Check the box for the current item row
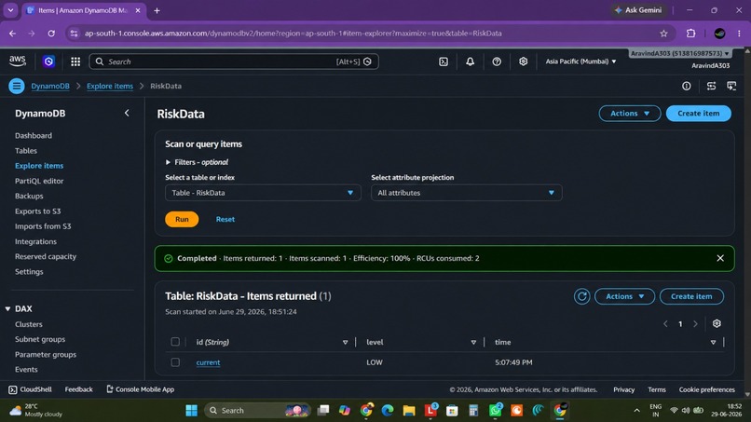This screenshot has width=751, height=422. [175, 362]
